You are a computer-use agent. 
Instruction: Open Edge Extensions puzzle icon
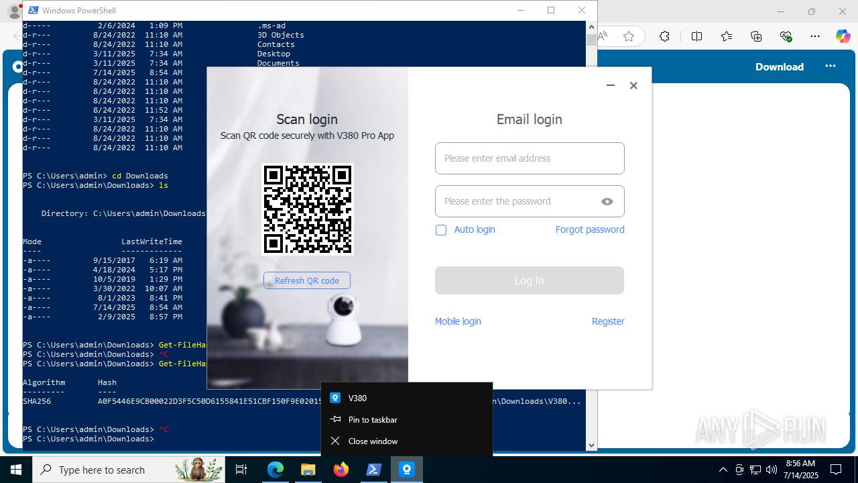(x=664, y=36)
